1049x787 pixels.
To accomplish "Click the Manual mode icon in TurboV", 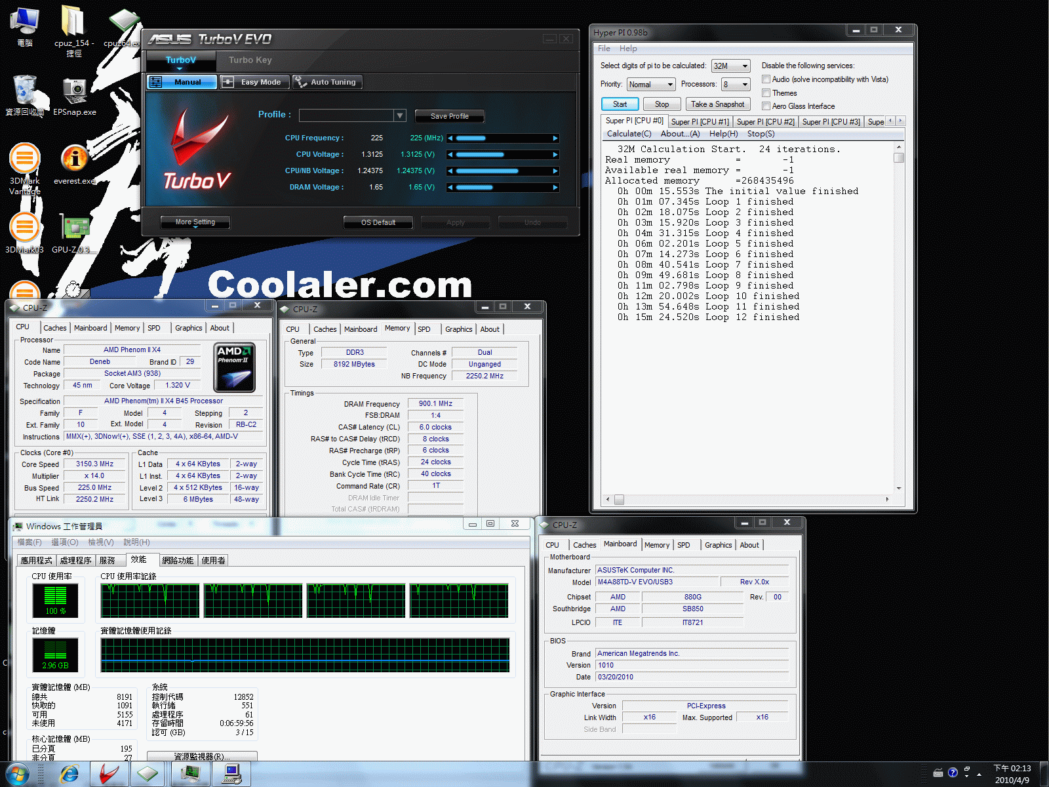I will coord(155,82).
